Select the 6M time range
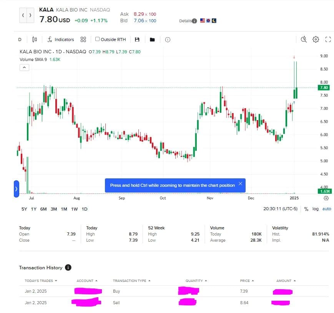The height and width of the screenshot is (313, 334). point(43,209)
